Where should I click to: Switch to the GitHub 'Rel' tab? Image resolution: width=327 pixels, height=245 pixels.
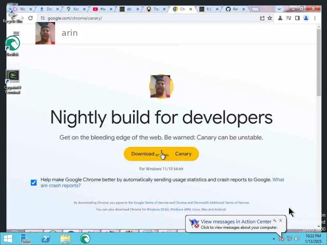tap(235, 9)
